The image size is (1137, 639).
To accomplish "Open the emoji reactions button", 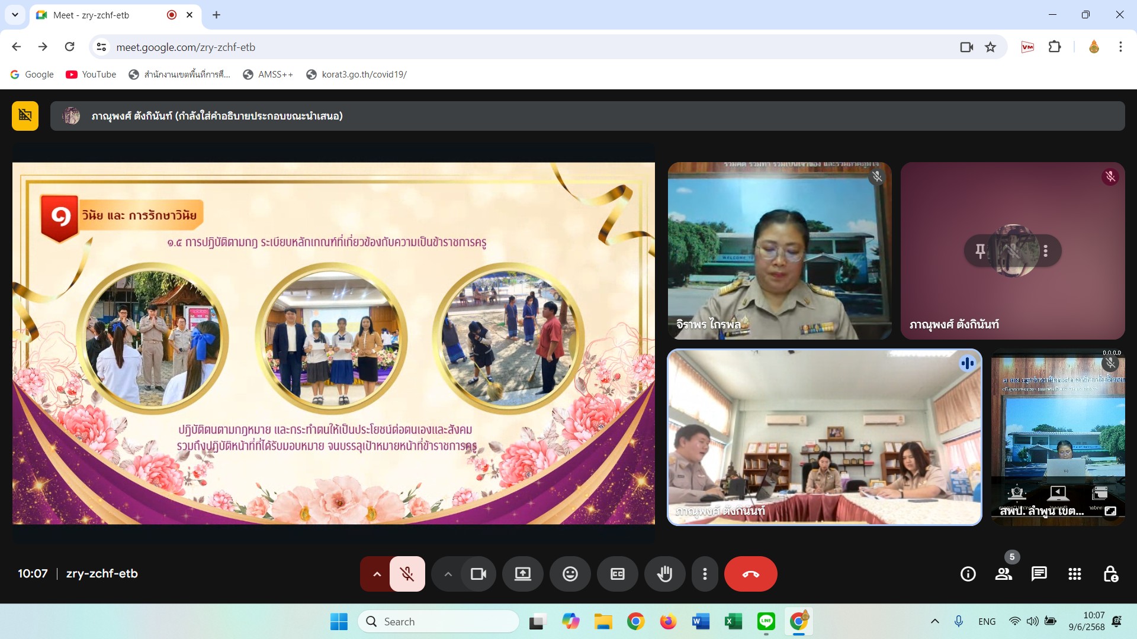I will (x=570, y=574).
